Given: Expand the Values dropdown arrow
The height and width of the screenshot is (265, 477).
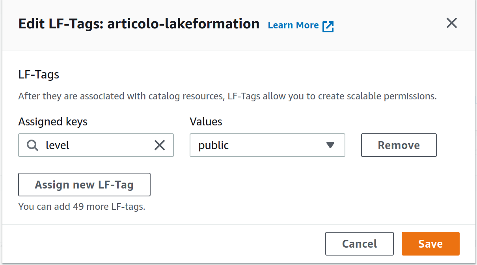Looking at the screenshot, I should pos(330,145).
